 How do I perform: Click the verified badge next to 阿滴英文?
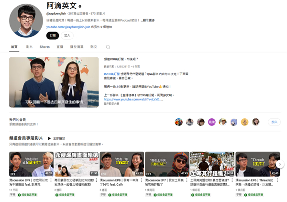[x=80, y=6]
